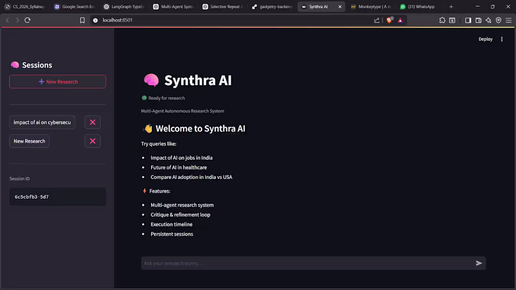Open Leo AI sparkle icon
This screenshot has width=516, height=290.
pyautogui.click(x=488, y=20)
